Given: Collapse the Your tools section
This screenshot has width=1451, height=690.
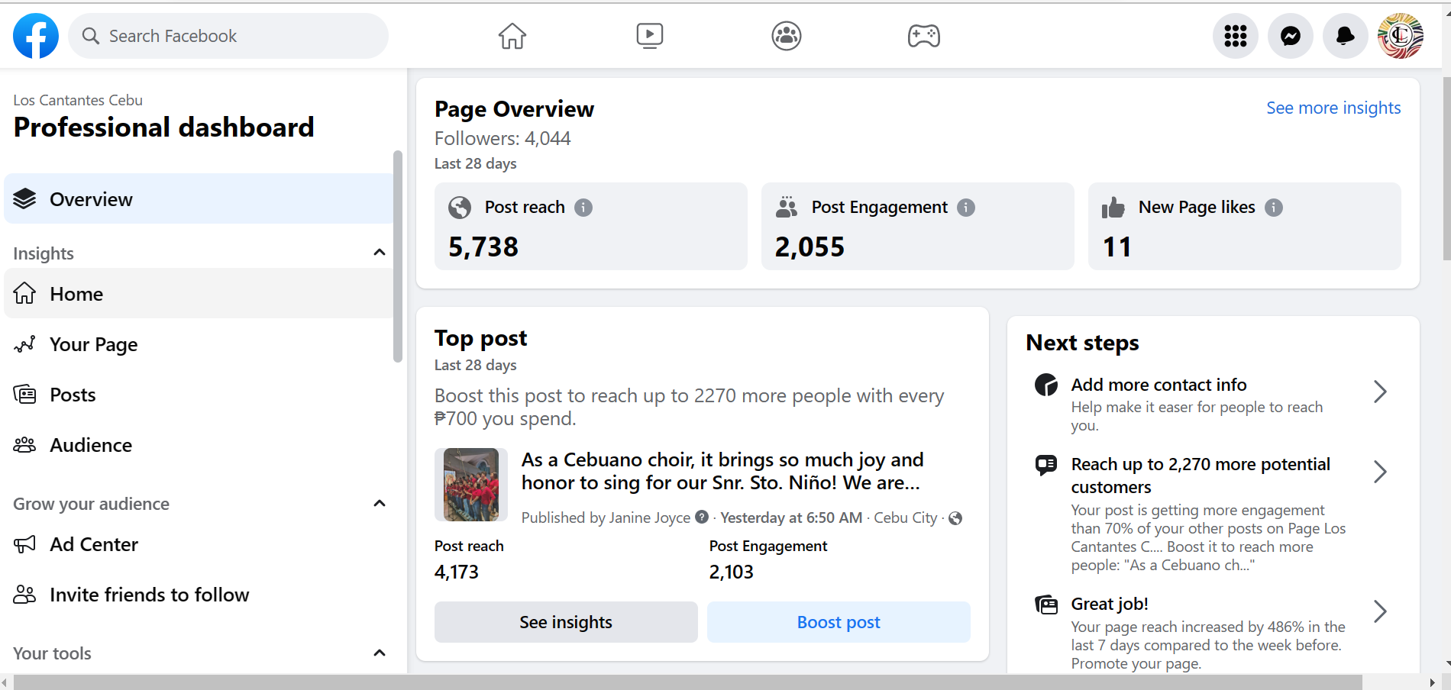Looking at the screenshot, I should (380, 653).
